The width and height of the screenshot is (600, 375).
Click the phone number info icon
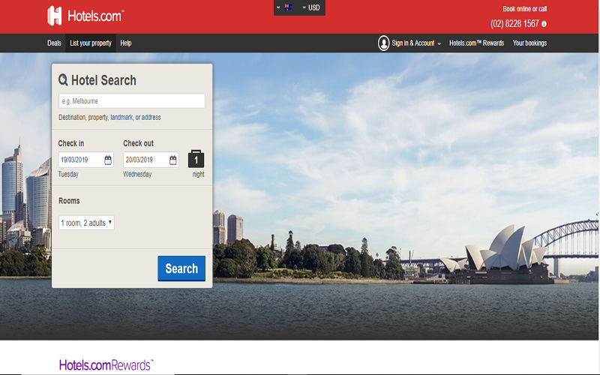(x=544, y=24)
